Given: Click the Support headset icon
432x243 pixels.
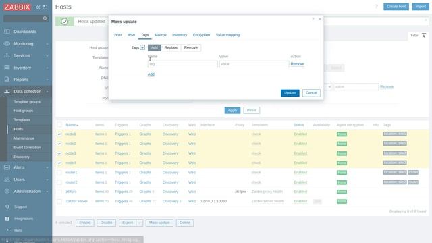Looking at the screenshot, I should 7,207.
